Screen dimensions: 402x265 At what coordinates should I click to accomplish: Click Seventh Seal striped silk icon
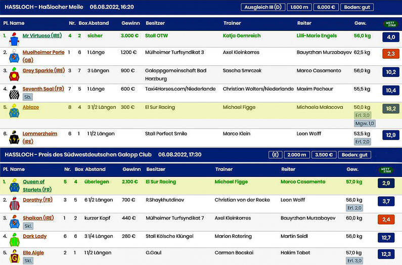coord(14,93)
